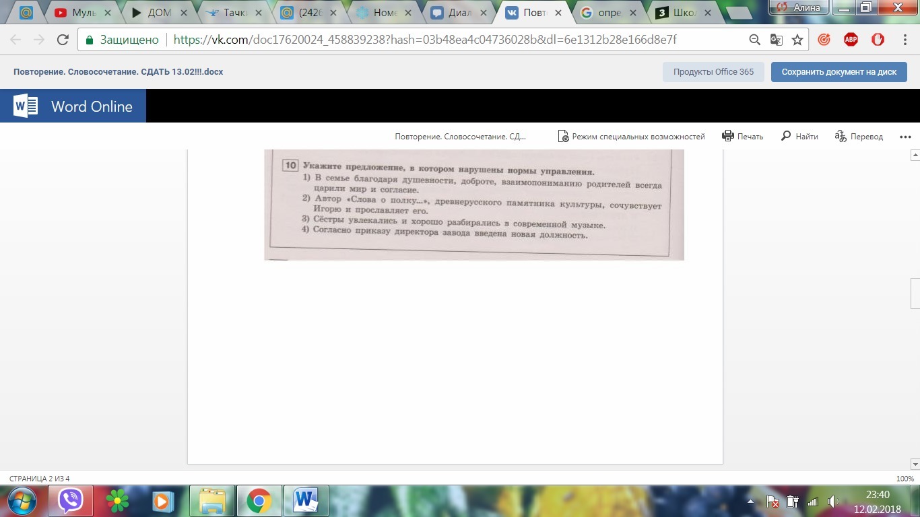Click 'Сохранить документ на диск' button
This screenshot has height=517, width=920.
tap(839, 71)
